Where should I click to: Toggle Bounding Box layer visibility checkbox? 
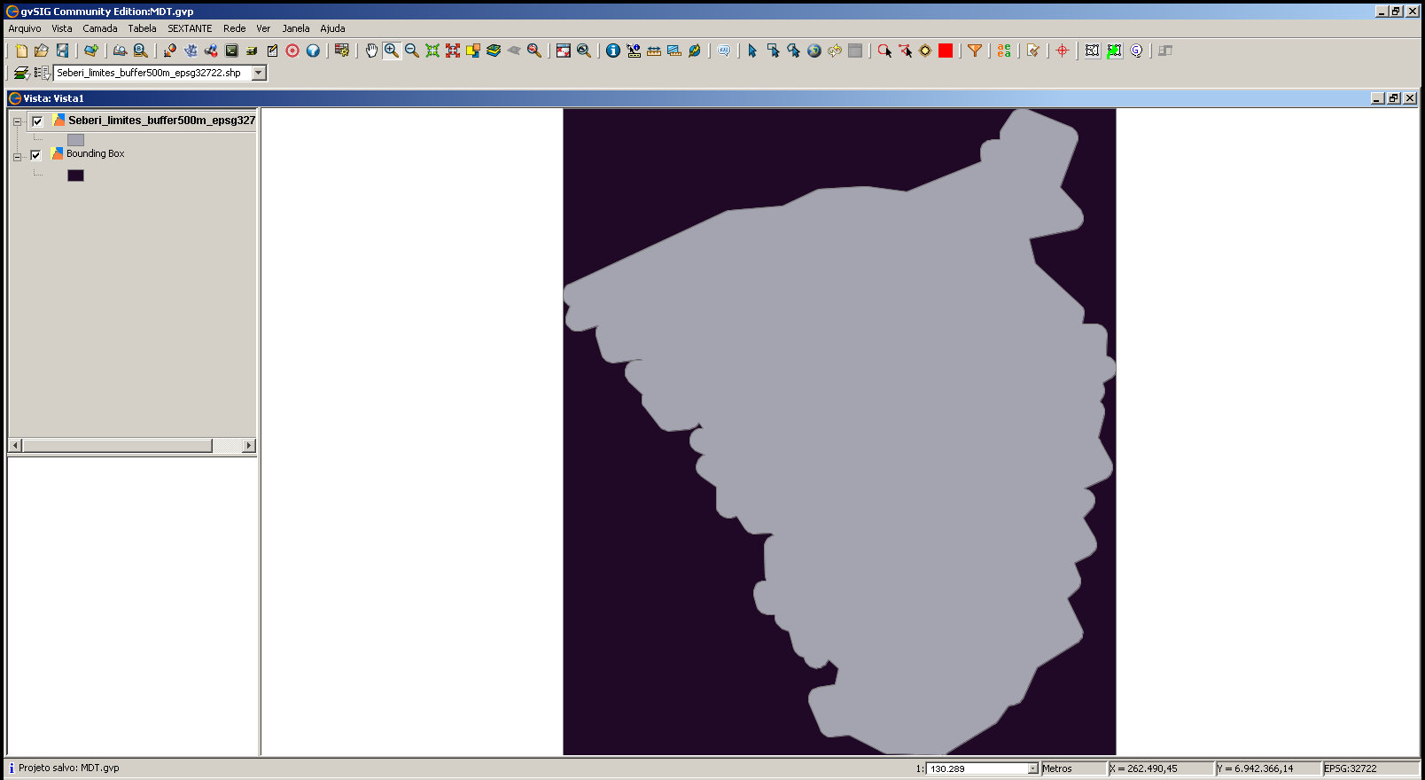coord(35,155)
